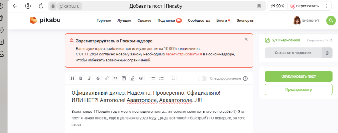Screen dimensions: 338x133
Task: Apply heading format with H icon
Action: coord(73,78)
